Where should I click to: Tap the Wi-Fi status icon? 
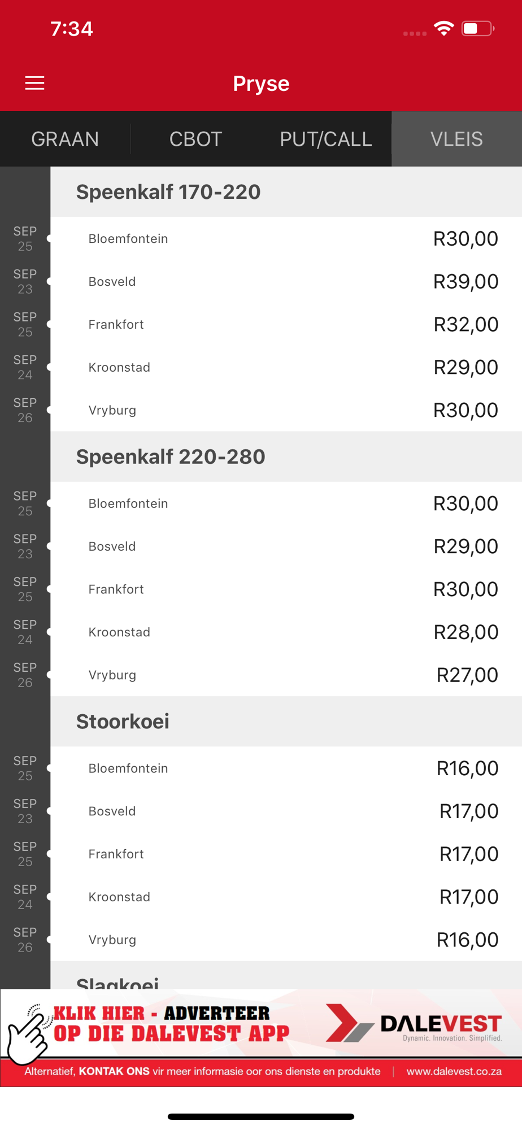pyautogui.click(x=443, y=28)
